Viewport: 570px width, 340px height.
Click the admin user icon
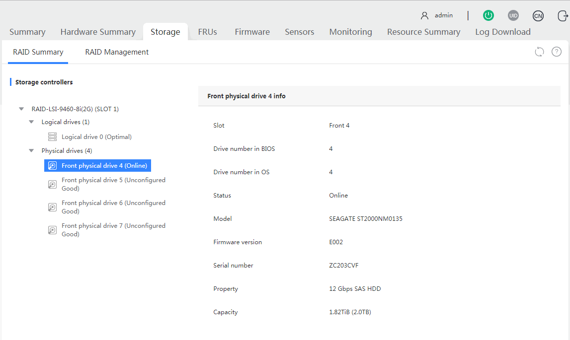pyautogui.click(x=424, y=15)
